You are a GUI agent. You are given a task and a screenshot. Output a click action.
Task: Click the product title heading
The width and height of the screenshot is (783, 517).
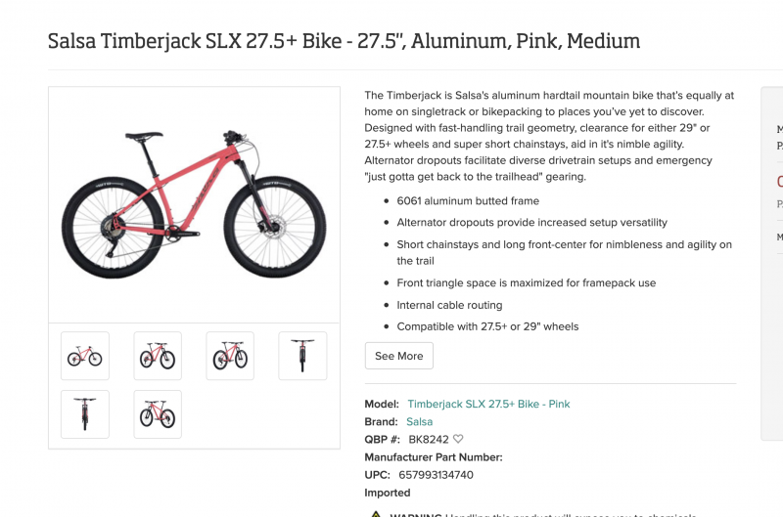point(344,41)
